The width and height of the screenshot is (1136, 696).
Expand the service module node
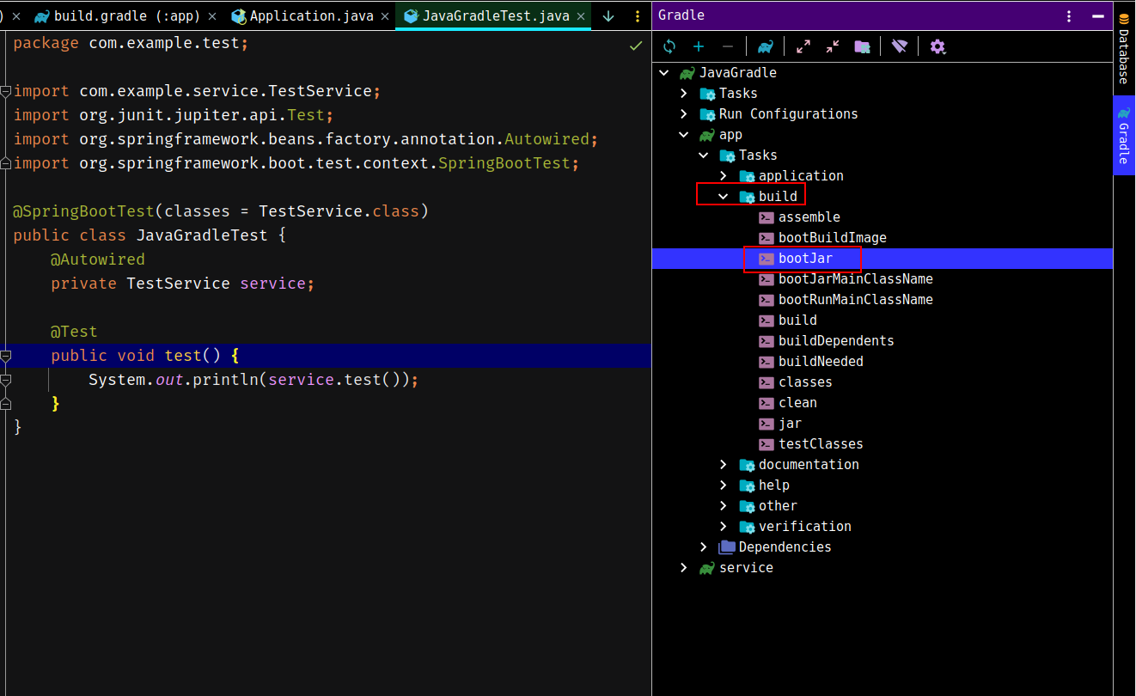[x=684, y=568]
